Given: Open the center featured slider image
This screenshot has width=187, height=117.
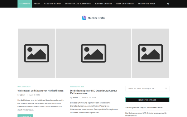Looking at the screenshot, I should coord(93,53).
